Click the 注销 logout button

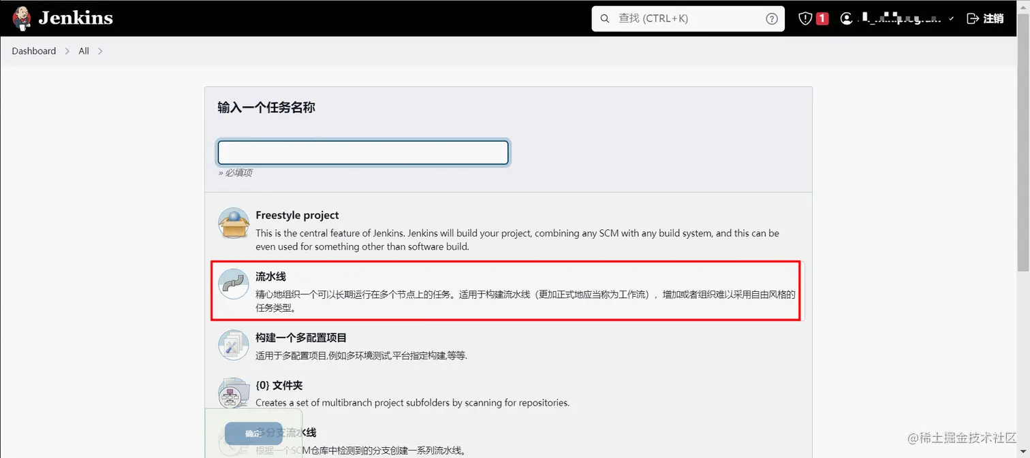point(986,19)
